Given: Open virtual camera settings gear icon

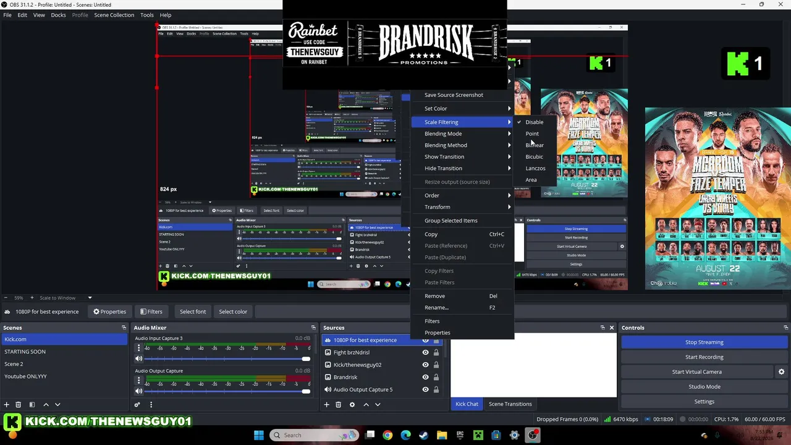Looking at the screenshot, I should (781, 372).
